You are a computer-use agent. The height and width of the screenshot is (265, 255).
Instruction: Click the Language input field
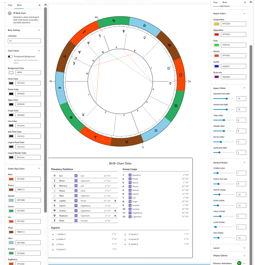(24, 40)
